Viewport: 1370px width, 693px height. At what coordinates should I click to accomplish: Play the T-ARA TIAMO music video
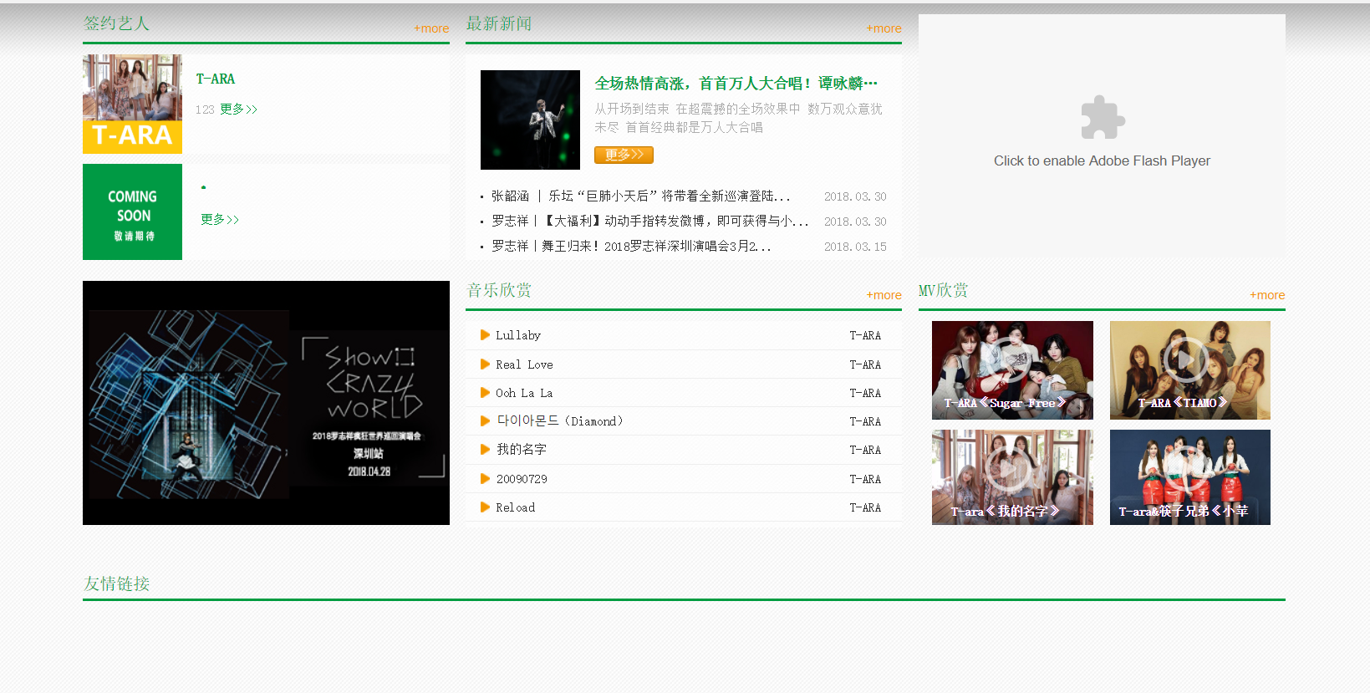1189,369
